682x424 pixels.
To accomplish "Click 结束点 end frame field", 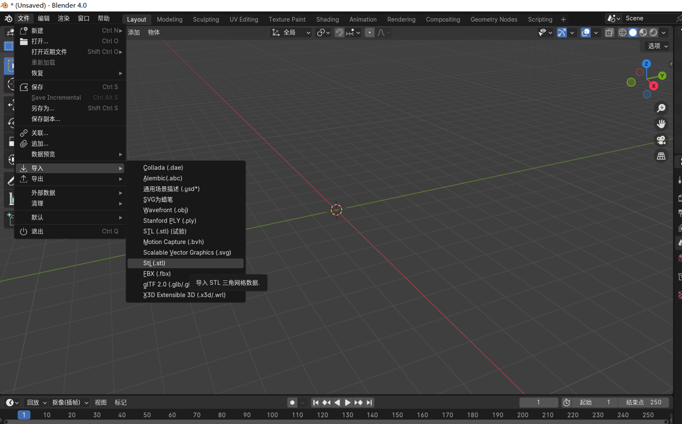I will coord(643,403).
